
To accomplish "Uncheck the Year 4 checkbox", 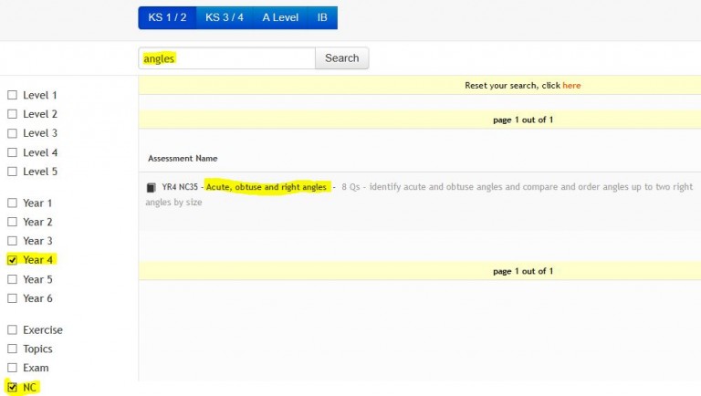I will (12, 260).
